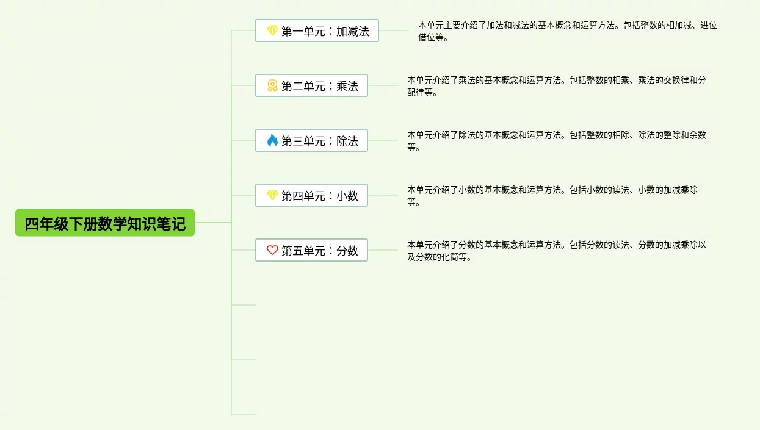Select the note describing 除法的基本概念
760x430 pixels.
click(557, 141)
